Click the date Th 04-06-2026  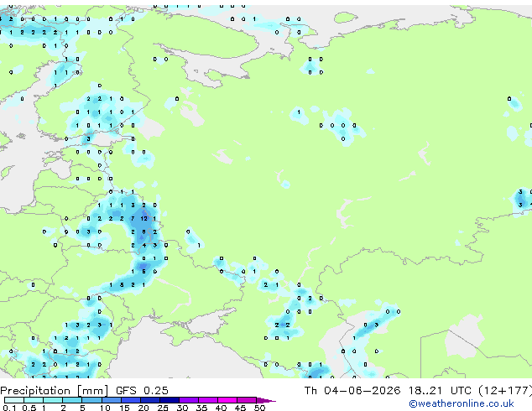[x=352, y=391]
